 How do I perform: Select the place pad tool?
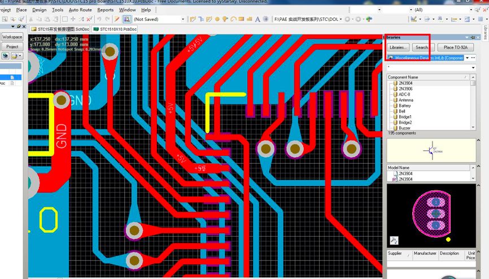(217, 19)
